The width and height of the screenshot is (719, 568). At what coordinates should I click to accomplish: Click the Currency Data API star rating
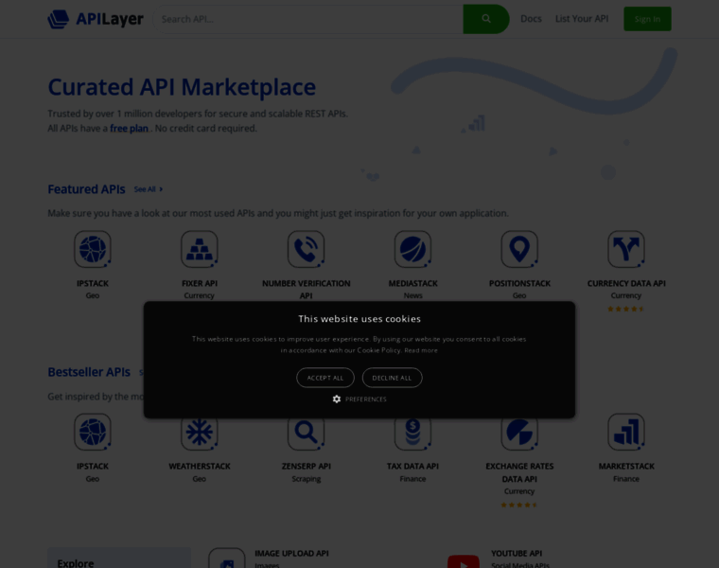pyautogui.click(x=626, y=309)
